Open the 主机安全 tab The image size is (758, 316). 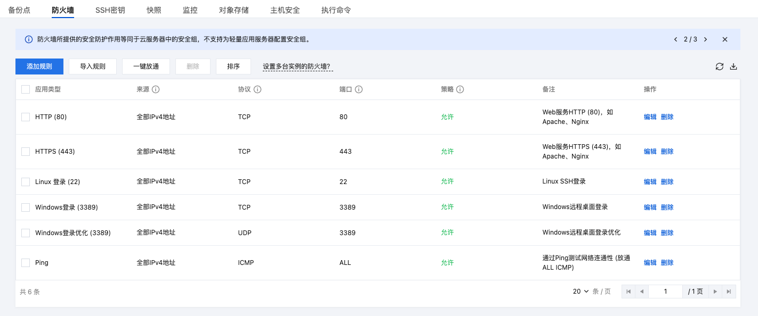[x=285, y=10]
